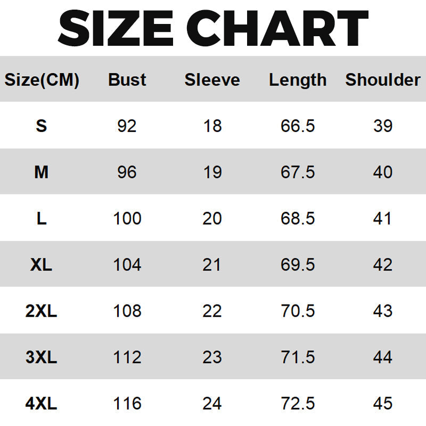The width and height of the screenshot is (426, 426).
Task: Click the Shoulder column header
Action: [x=383, y=80]
